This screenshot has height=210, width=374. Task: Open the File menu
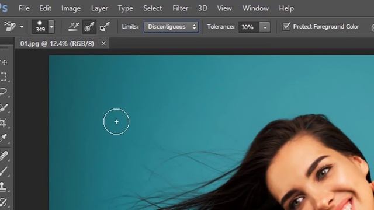point(24,8)
